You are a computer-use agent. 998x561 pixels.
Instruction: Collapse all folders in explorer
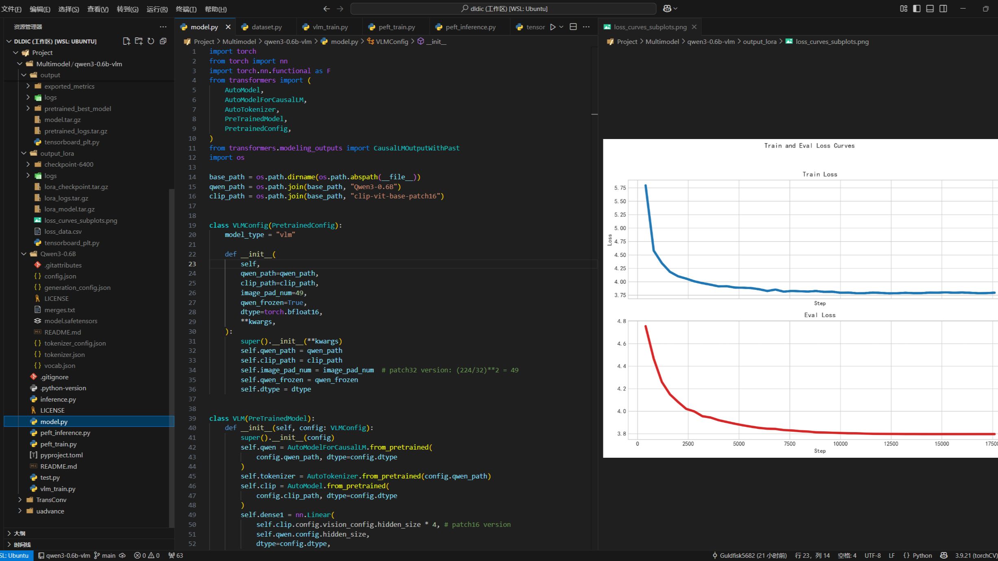[163, 41]
